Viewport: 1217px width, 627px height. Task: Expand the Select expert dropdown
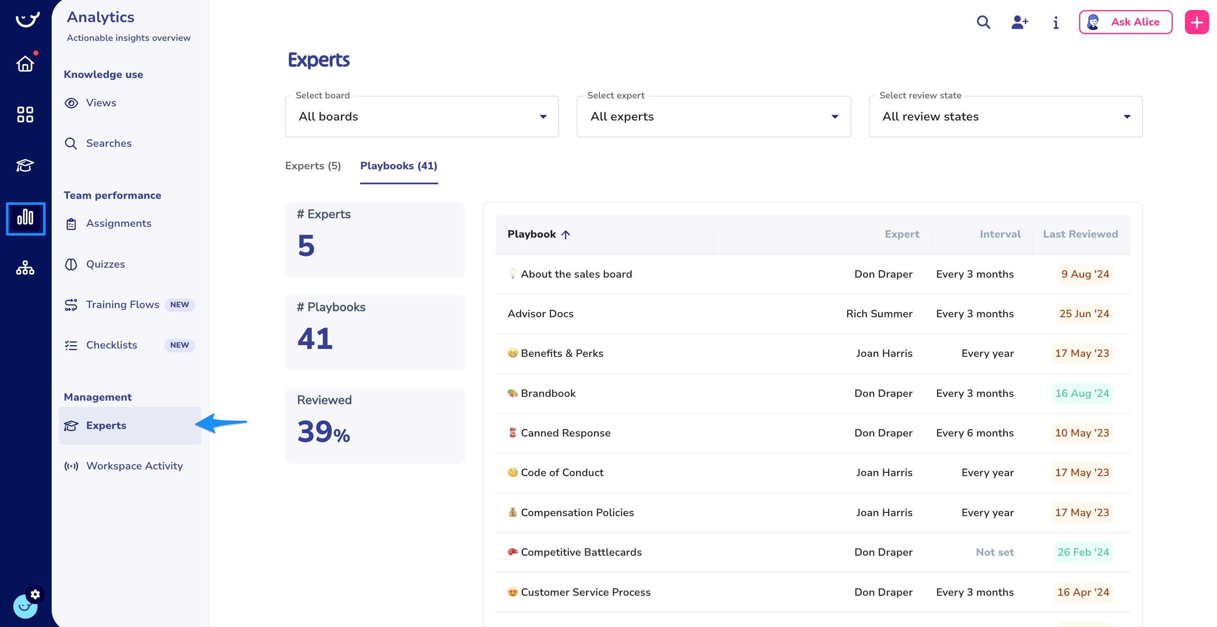pyautogui.click(x=714, y=117)
